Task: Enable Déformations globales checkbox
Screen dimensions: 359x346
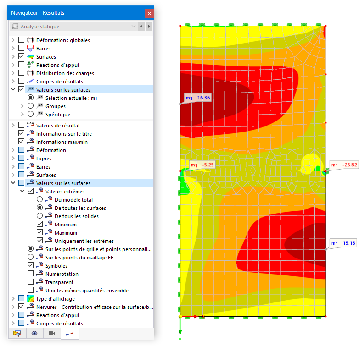Action: click(21, 40)
